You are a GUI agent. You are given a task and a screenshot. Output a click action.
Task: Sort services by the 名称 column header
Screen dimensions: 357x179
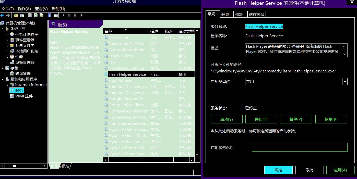(x=126, y=31)
